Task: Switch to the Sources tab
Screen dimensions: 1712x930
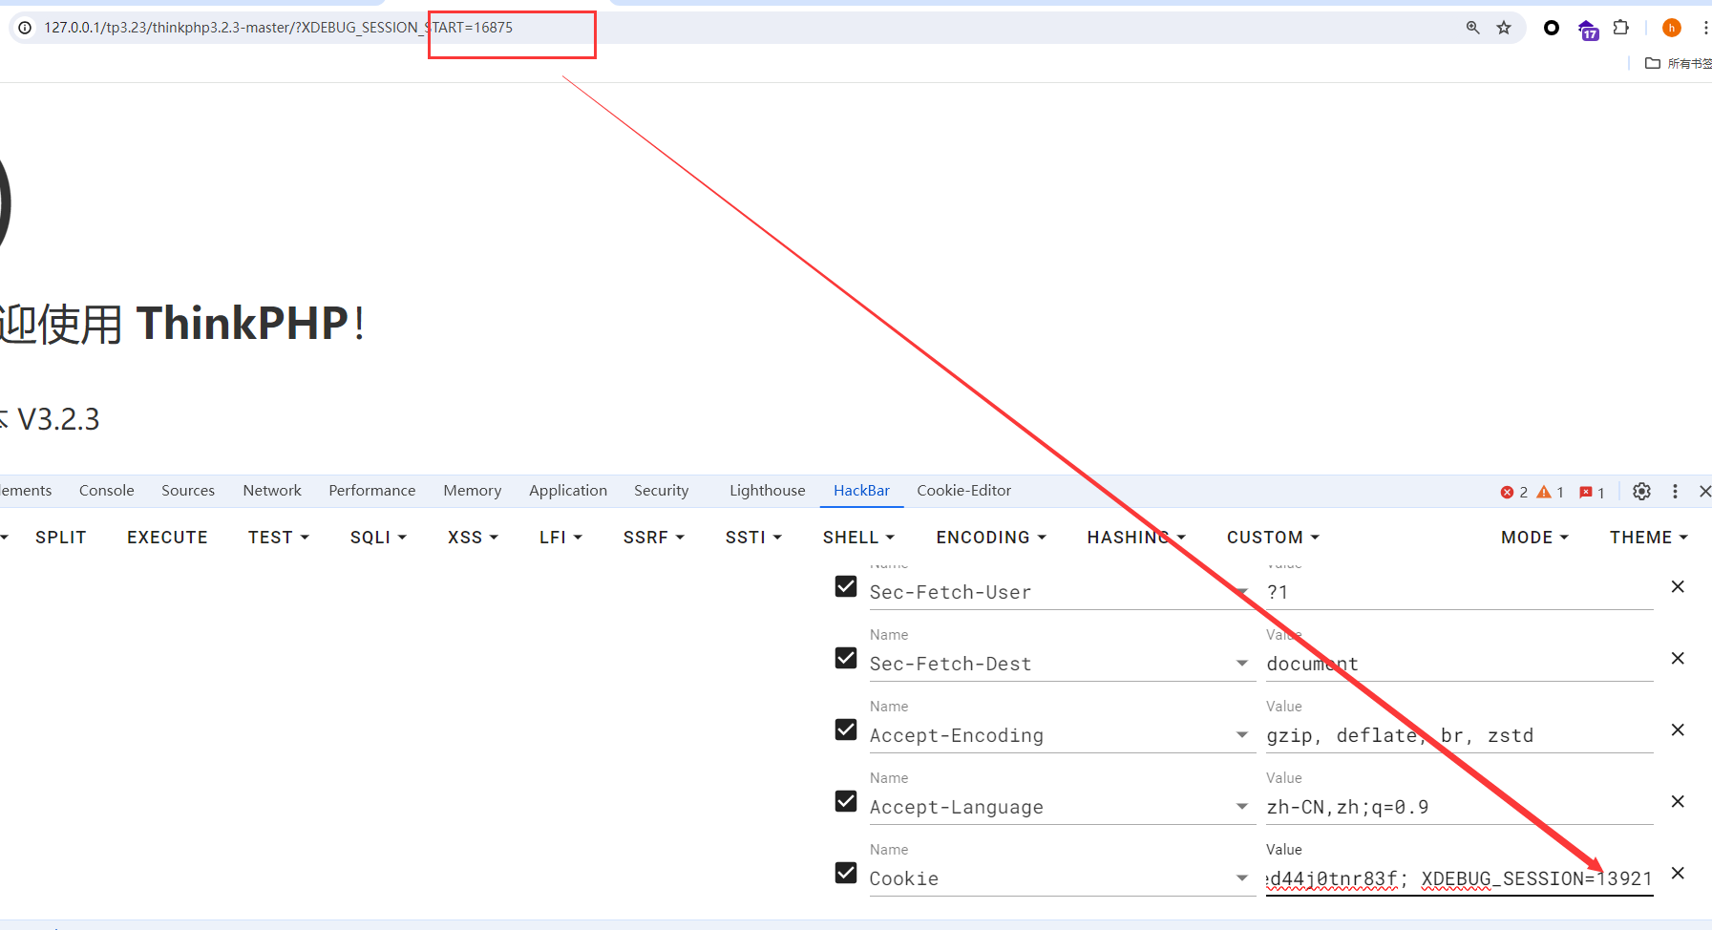Action: coord(188,491)
